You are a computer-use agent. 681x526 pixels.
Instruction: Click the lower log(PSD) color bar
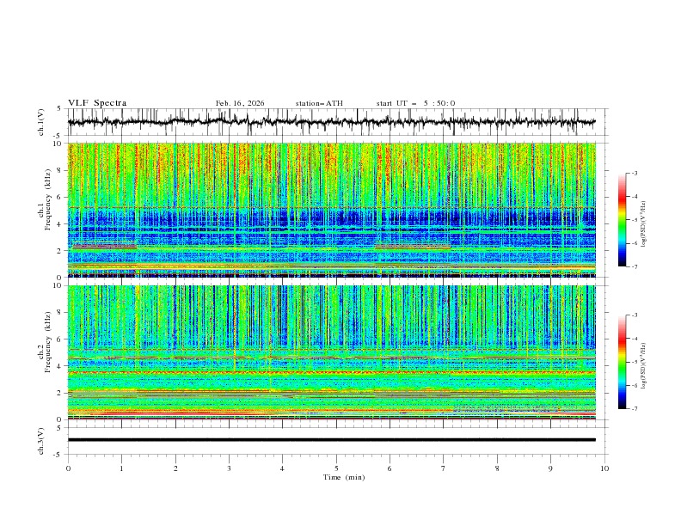coord(622,362)
